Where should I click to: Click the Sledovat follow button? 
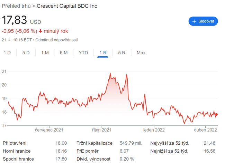[203, 21]
